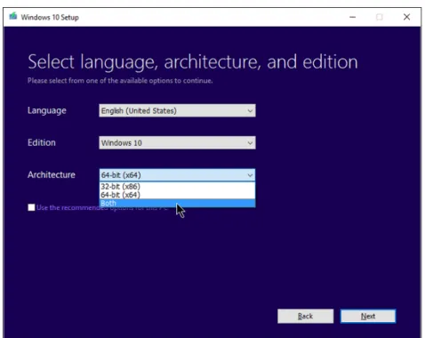Click the Architecture label text

[52, 174]
